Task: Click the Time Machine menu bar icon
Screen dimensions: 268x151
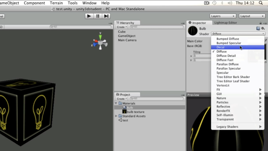Action: click(214, 3)
